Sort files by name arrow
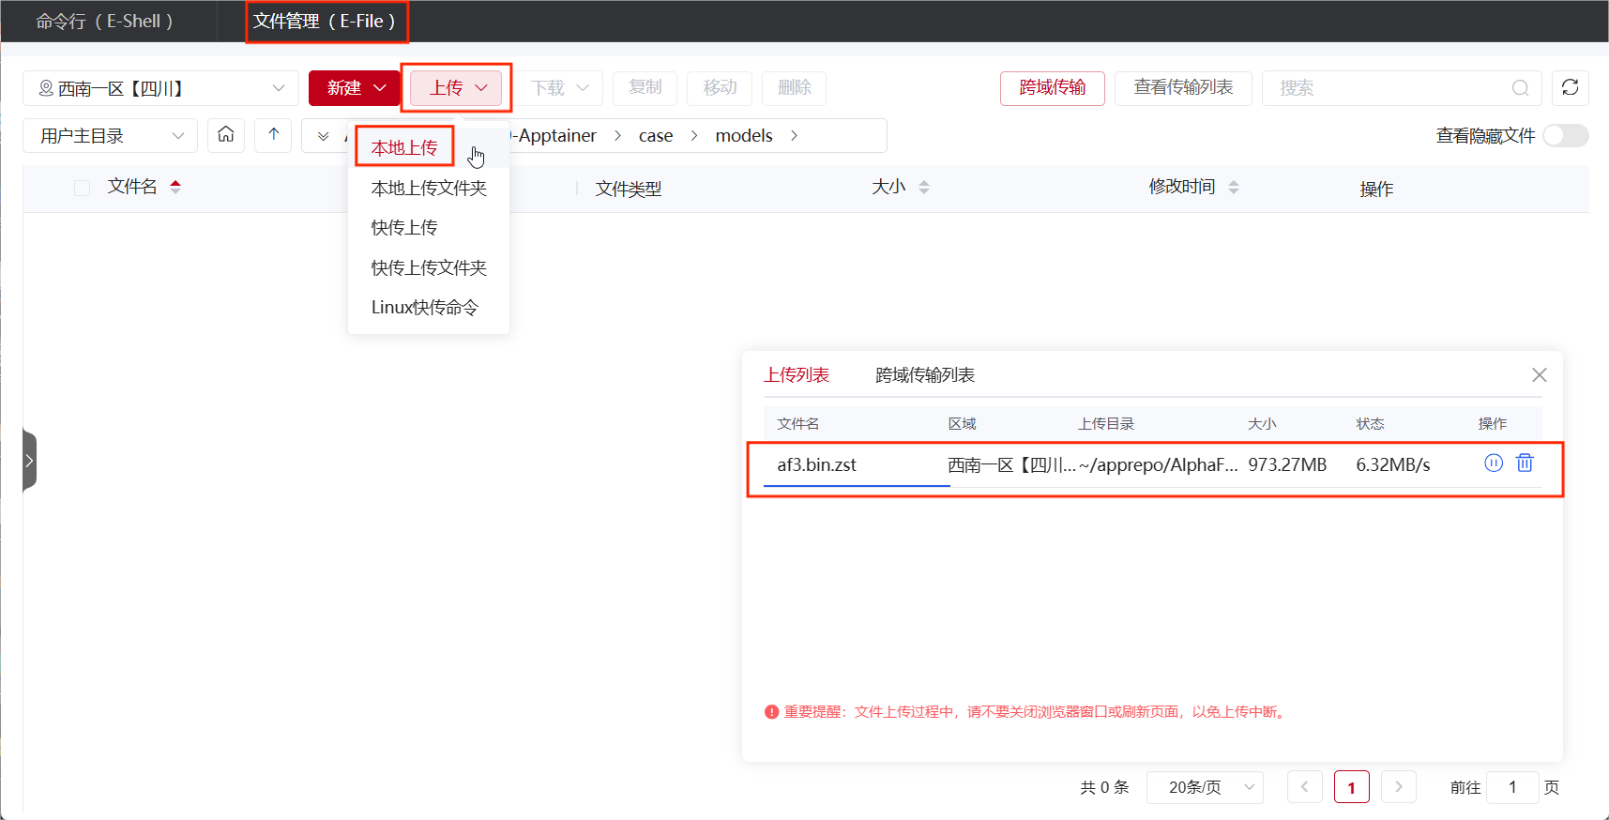 175,187
